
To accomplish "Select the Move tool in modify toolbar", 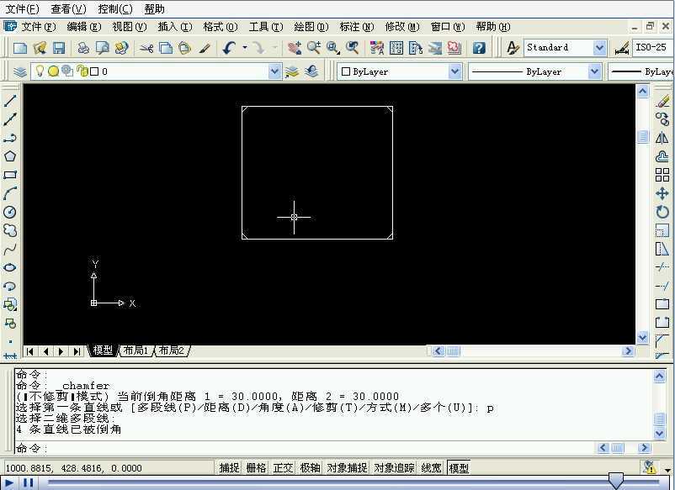I will pyautogui.click(x=662, y=193).
